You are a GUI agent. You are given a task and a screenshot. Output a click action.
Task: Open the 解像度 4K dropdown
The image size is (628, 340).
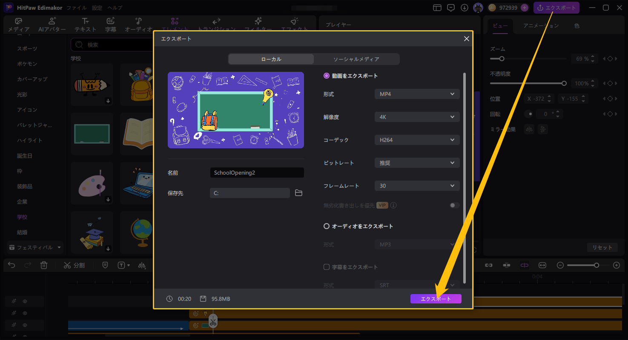416,117
